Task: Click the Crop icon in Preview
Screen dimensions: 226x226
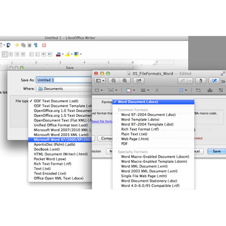Action: [x=198, y=90]
